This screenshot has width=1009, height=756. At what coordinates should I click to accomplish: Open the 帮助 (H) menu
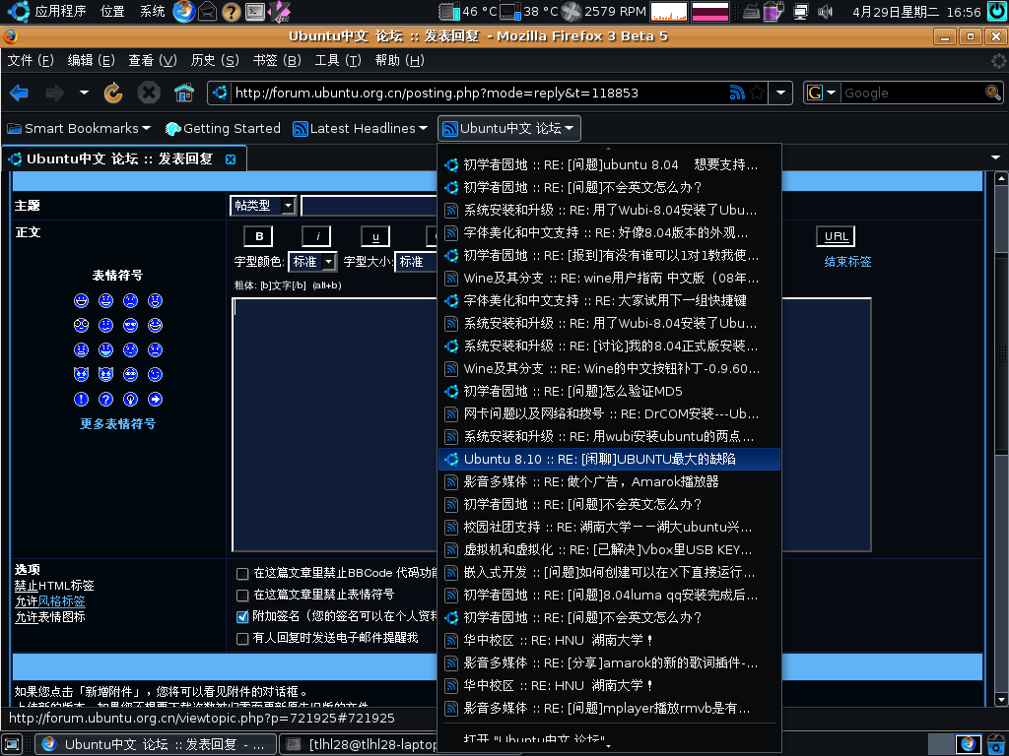point(399,60)
